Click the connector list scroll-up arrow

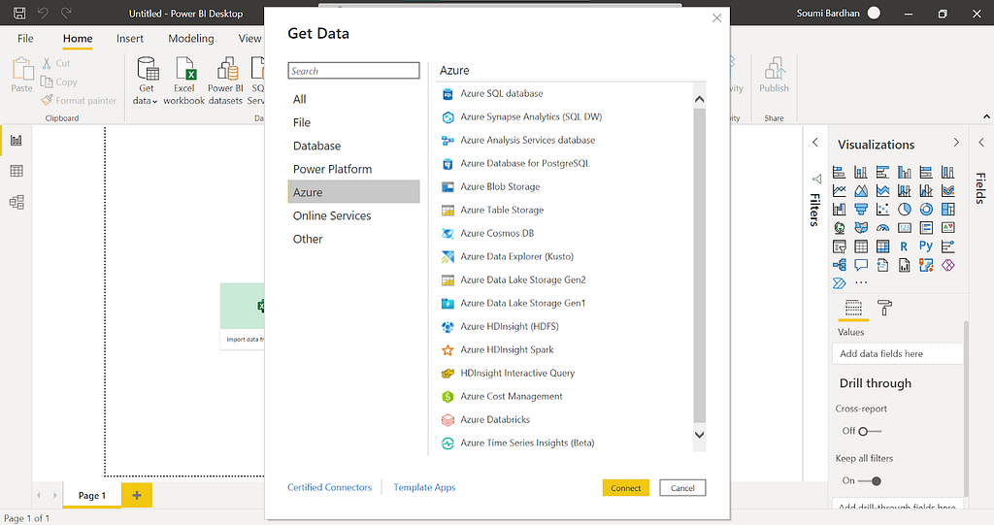tap(699, 99)
